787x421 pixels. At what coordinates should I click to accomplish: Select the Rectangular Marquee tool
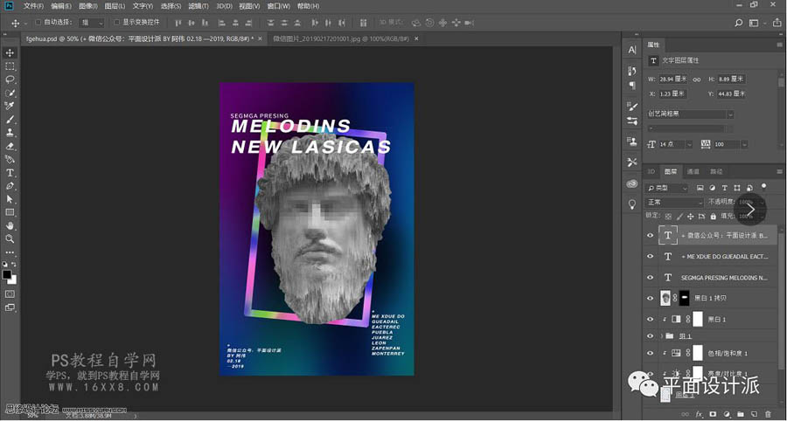(10, 66)
